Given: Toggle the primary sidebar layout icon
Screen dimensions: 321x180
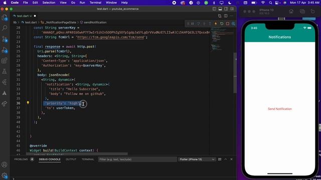Looking at the screenshot, I should [x=214, y=9].
